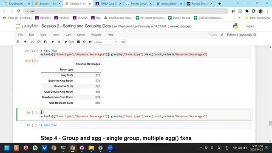Open the cell type Code dropdown
The height and width of the screenshot is (153, 272).
[106, 42]
